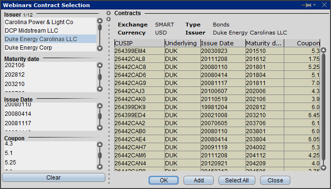Move down in the Issue Date list
This screenshot has width=331, height=189.
[100, 128]
